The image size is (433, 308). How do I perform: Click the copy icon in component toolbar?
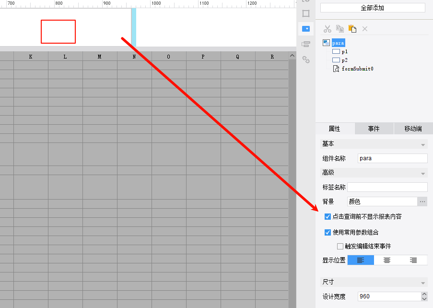point(339,28)
